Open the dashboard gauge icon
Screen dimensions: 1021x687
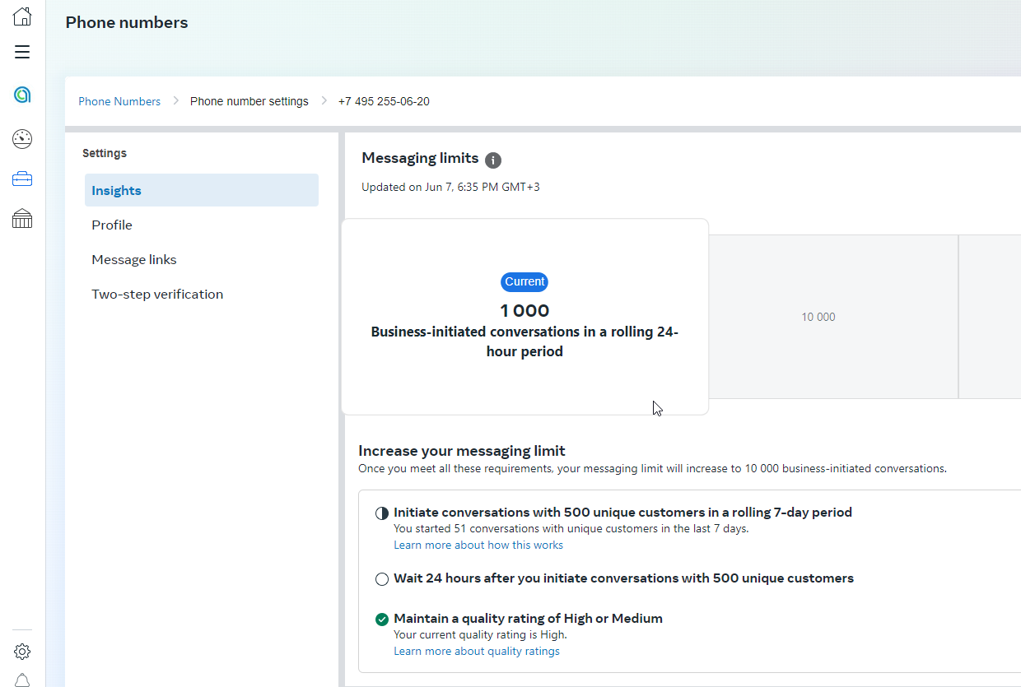coord(22,139)
